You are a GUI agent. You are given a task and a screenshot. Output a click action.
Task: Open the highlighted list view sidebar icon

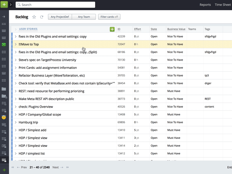4,160
